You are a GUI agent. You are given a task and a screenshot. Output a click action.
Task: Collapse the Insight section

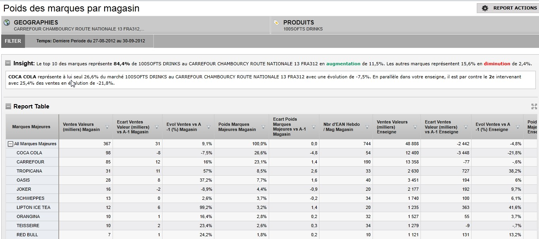click(x=8, y=63)
